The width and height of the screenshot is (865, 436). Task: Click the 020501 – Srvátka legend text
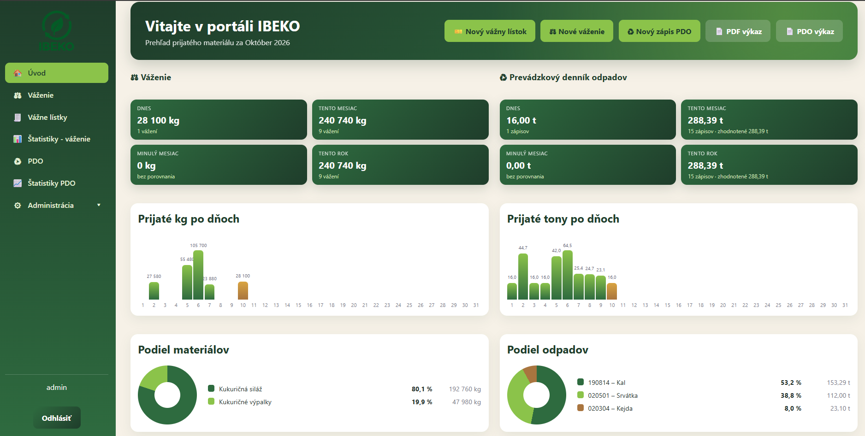pos(613,395)
